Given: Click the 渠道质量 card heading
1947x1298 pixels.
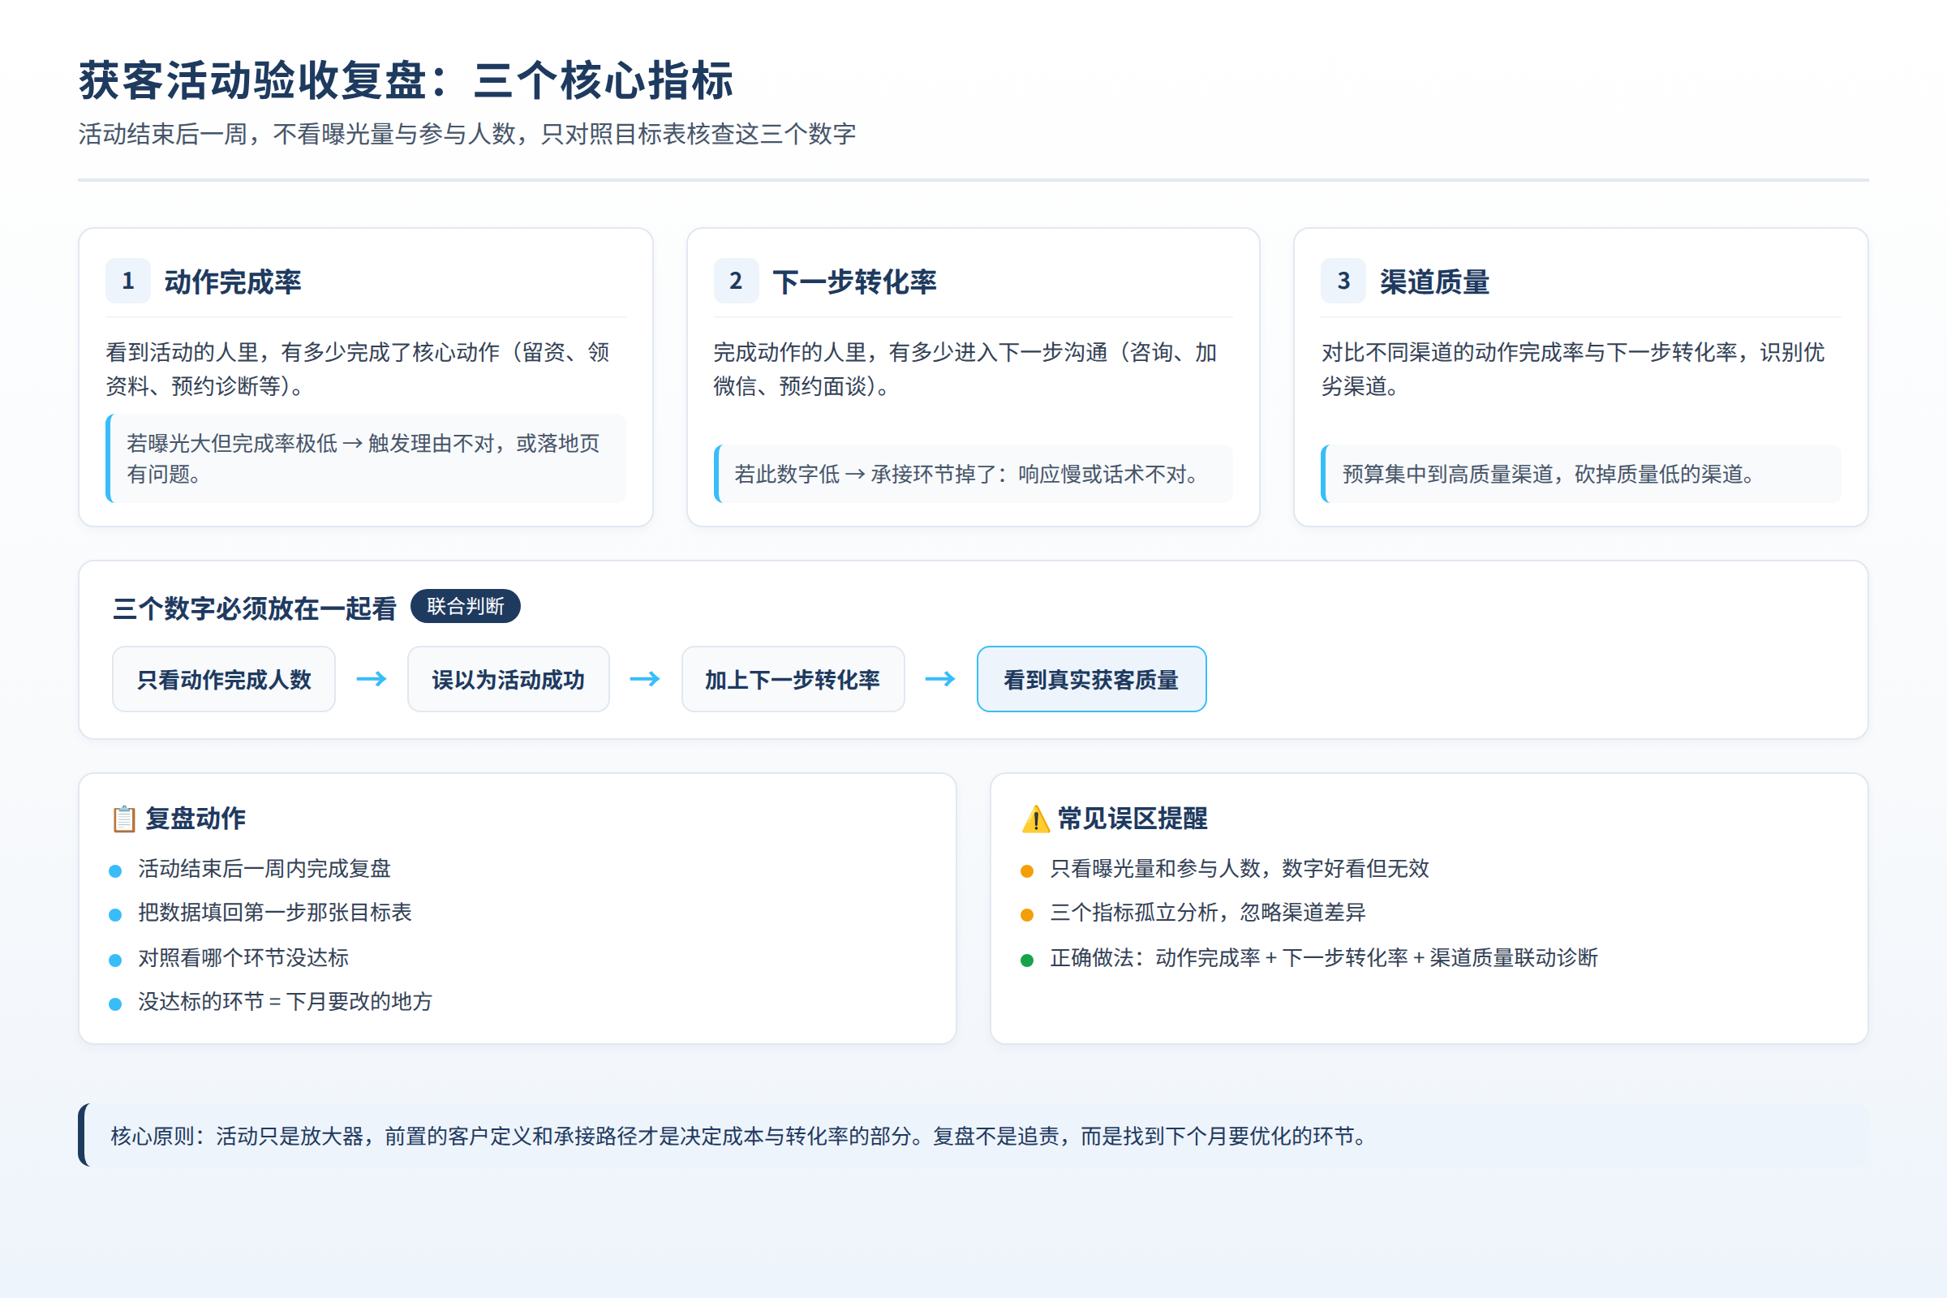Looking at the screenshot, I should pos(1433,282).
